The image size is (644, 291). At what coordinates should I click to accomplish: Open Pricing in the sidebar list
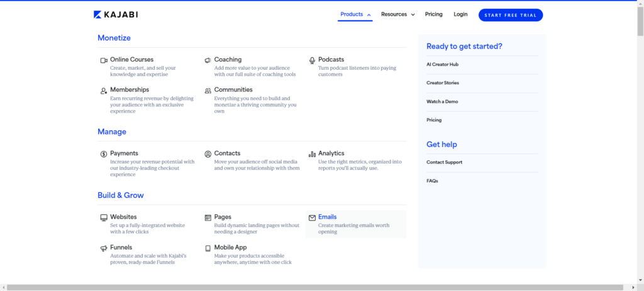click(434, 120)
